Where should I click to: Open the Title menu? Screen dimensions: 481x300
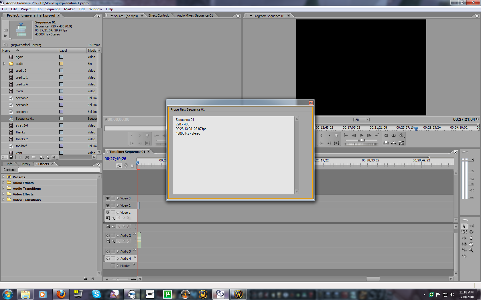pyautogui.click(x=82, y=9)
